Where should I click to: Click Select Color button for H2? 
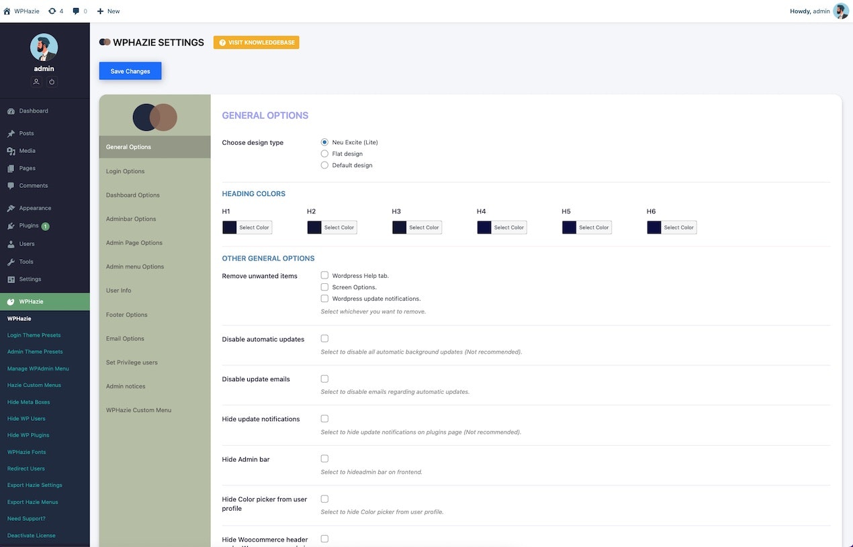pyautogui.click(x=339, y=228)
